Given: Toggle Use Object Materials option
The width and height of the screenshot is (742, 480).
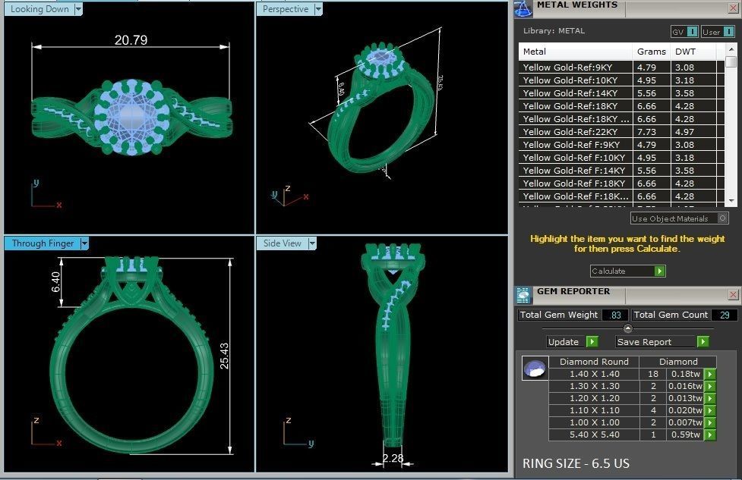Looking at the screenshot, I should (x=680, y=218).
